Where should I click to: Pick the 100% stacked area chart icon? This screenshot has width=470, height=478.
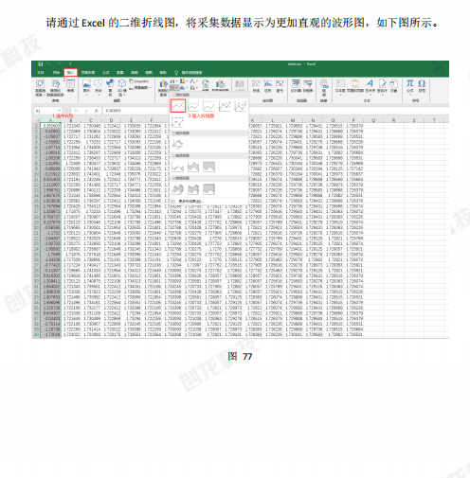tap(208, 167)
